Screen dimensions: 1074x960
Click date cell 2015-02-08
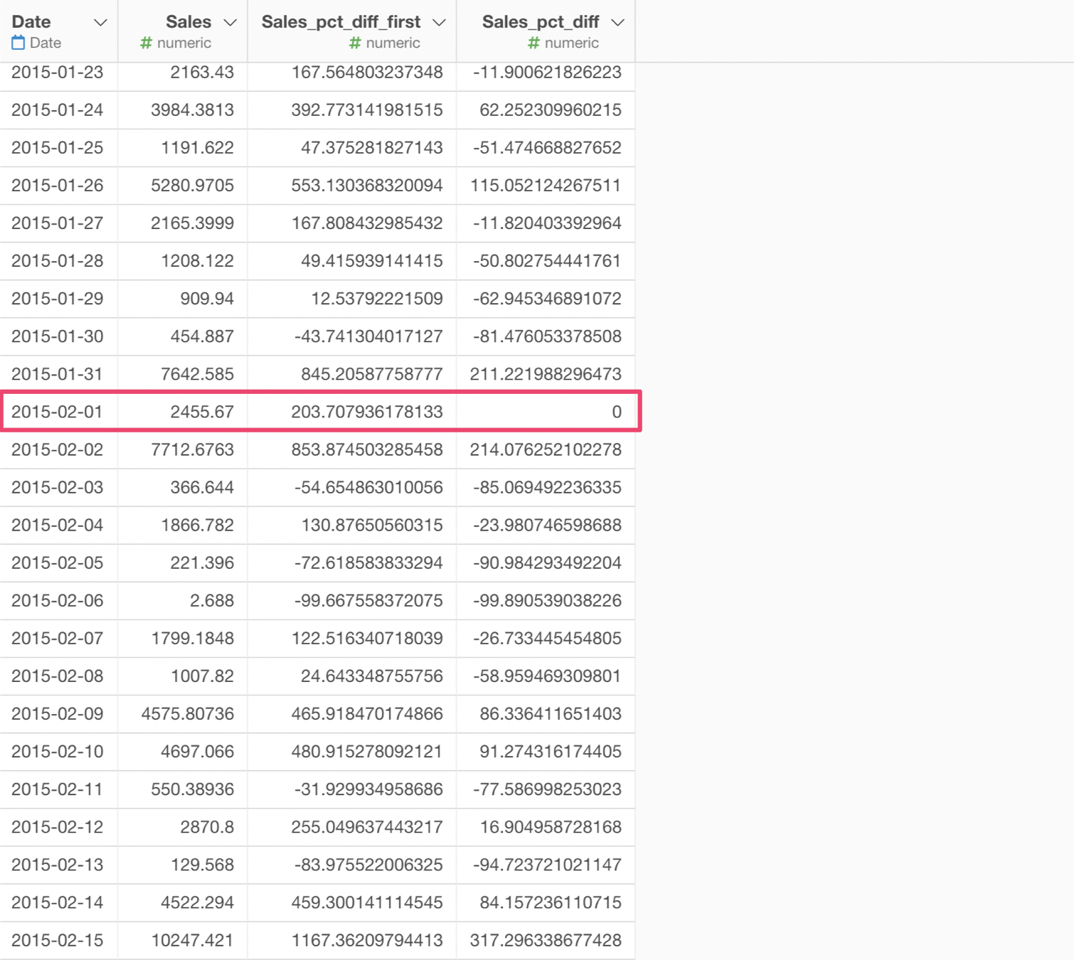[x=58, y=676]
